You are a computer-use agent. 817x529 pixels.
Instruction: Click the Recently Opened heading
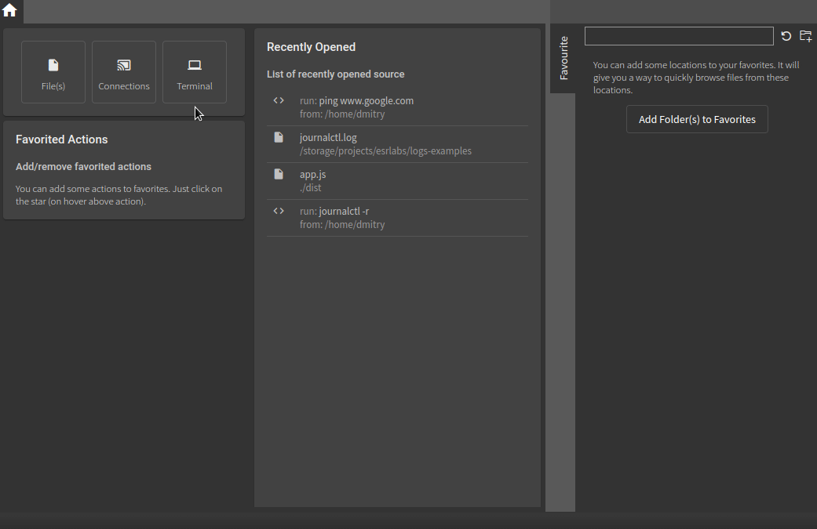311,47
